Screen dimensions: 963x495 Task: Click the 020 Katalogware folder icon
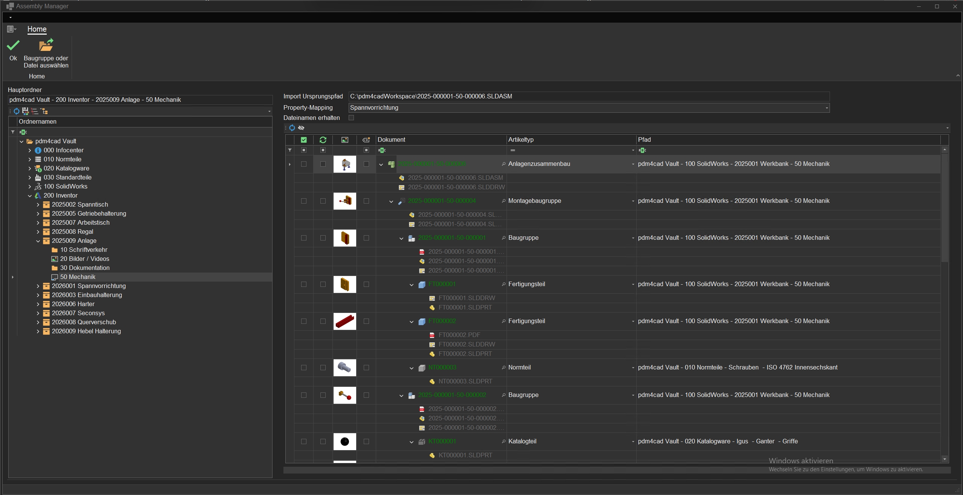(x=38, y=169)
